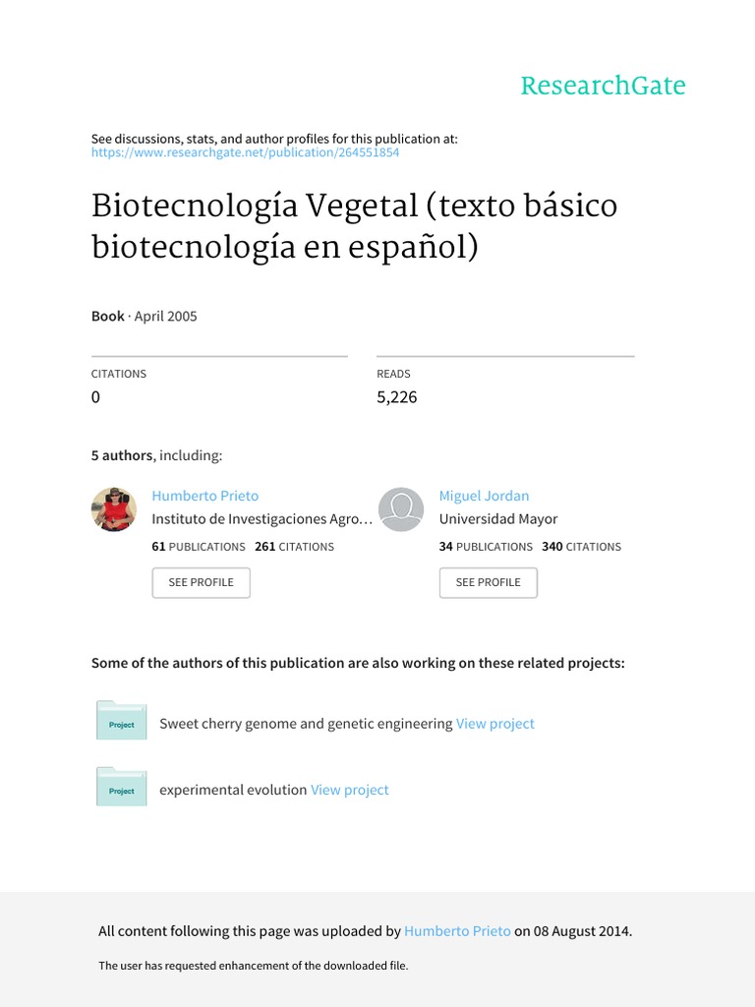Click the Universidad Mayor affiliation text
The height and width of the screenshot is (1007, 755).
pyautogui.click(x=498, y=519)
